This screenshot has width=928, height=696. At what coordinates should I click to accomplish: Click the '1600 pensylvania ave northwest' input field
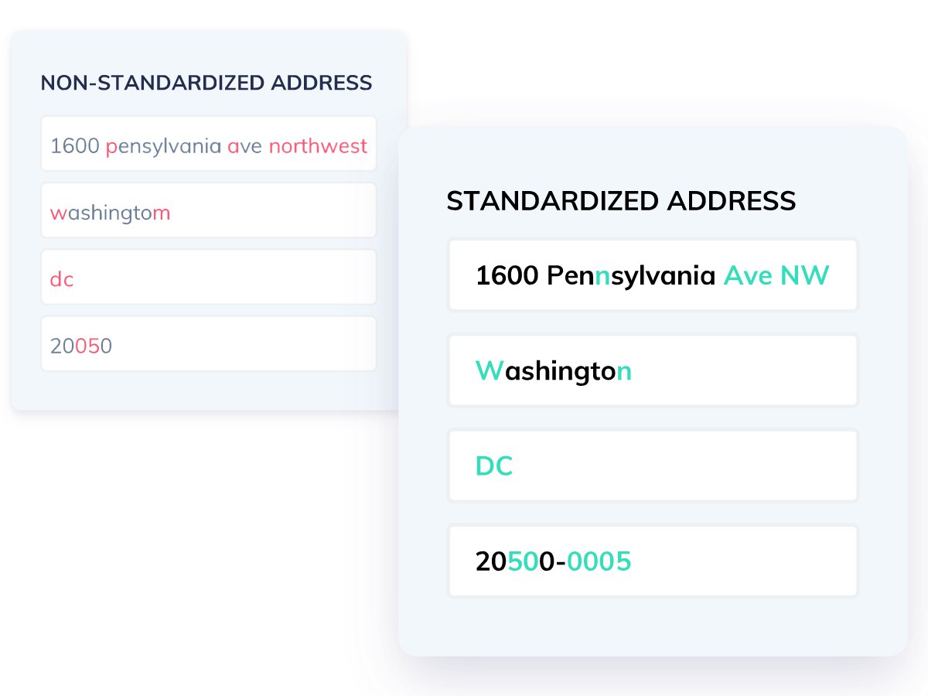pyautogui.click(x=209, y=144)
